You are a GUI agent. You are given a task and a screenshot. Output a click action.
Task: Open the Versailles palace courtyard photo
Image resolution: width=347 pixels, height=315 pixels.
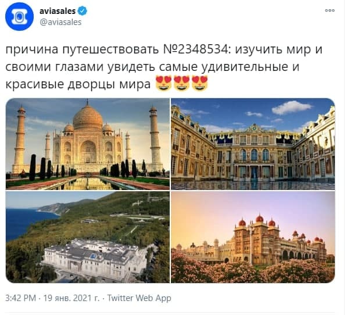(x=253, y=144)
